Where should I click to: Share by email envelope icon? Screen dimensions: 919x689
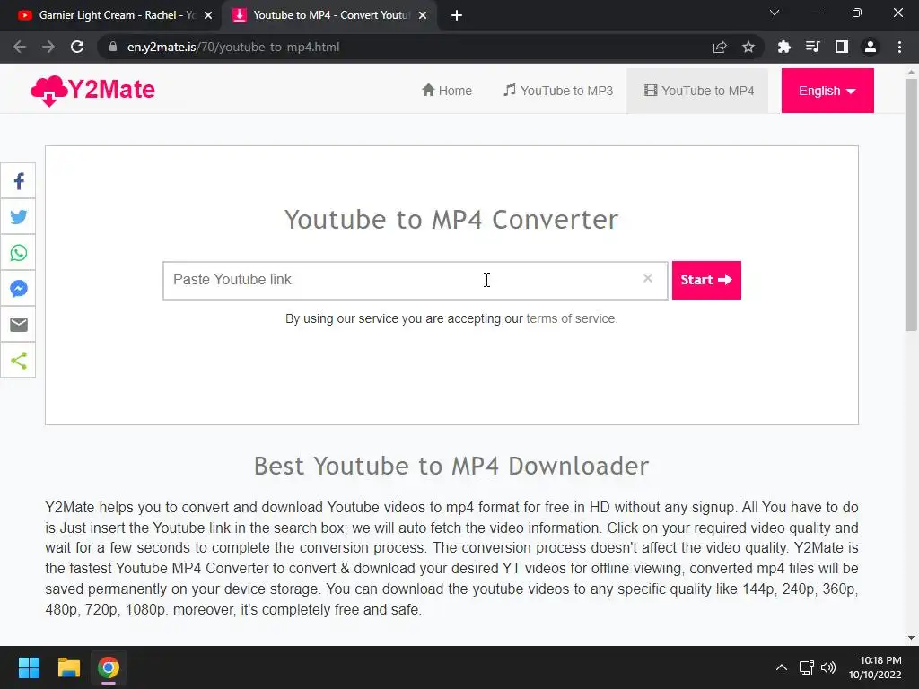coord(18,324)
